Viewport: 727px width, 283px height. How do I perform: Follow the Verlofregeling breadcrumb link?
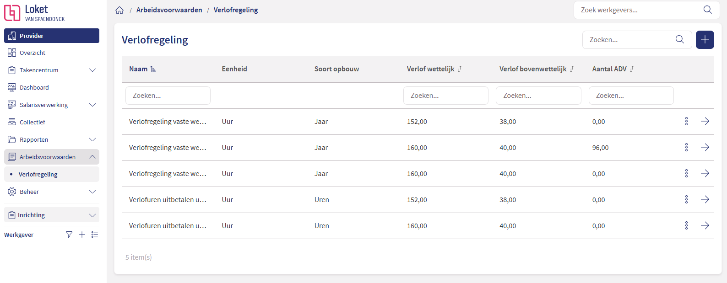click(x=236, y=10)
